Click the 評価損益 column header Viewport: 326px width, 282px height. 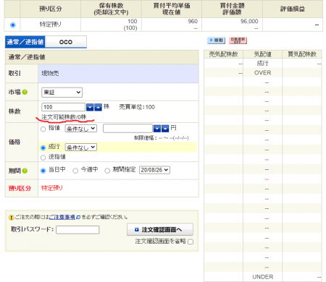[293, 9]
